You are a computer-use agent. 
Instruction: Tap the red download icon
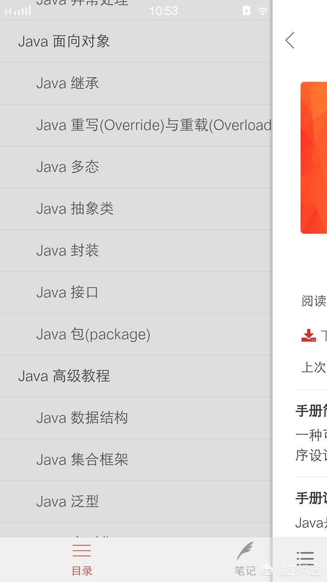tap(309, 335)
